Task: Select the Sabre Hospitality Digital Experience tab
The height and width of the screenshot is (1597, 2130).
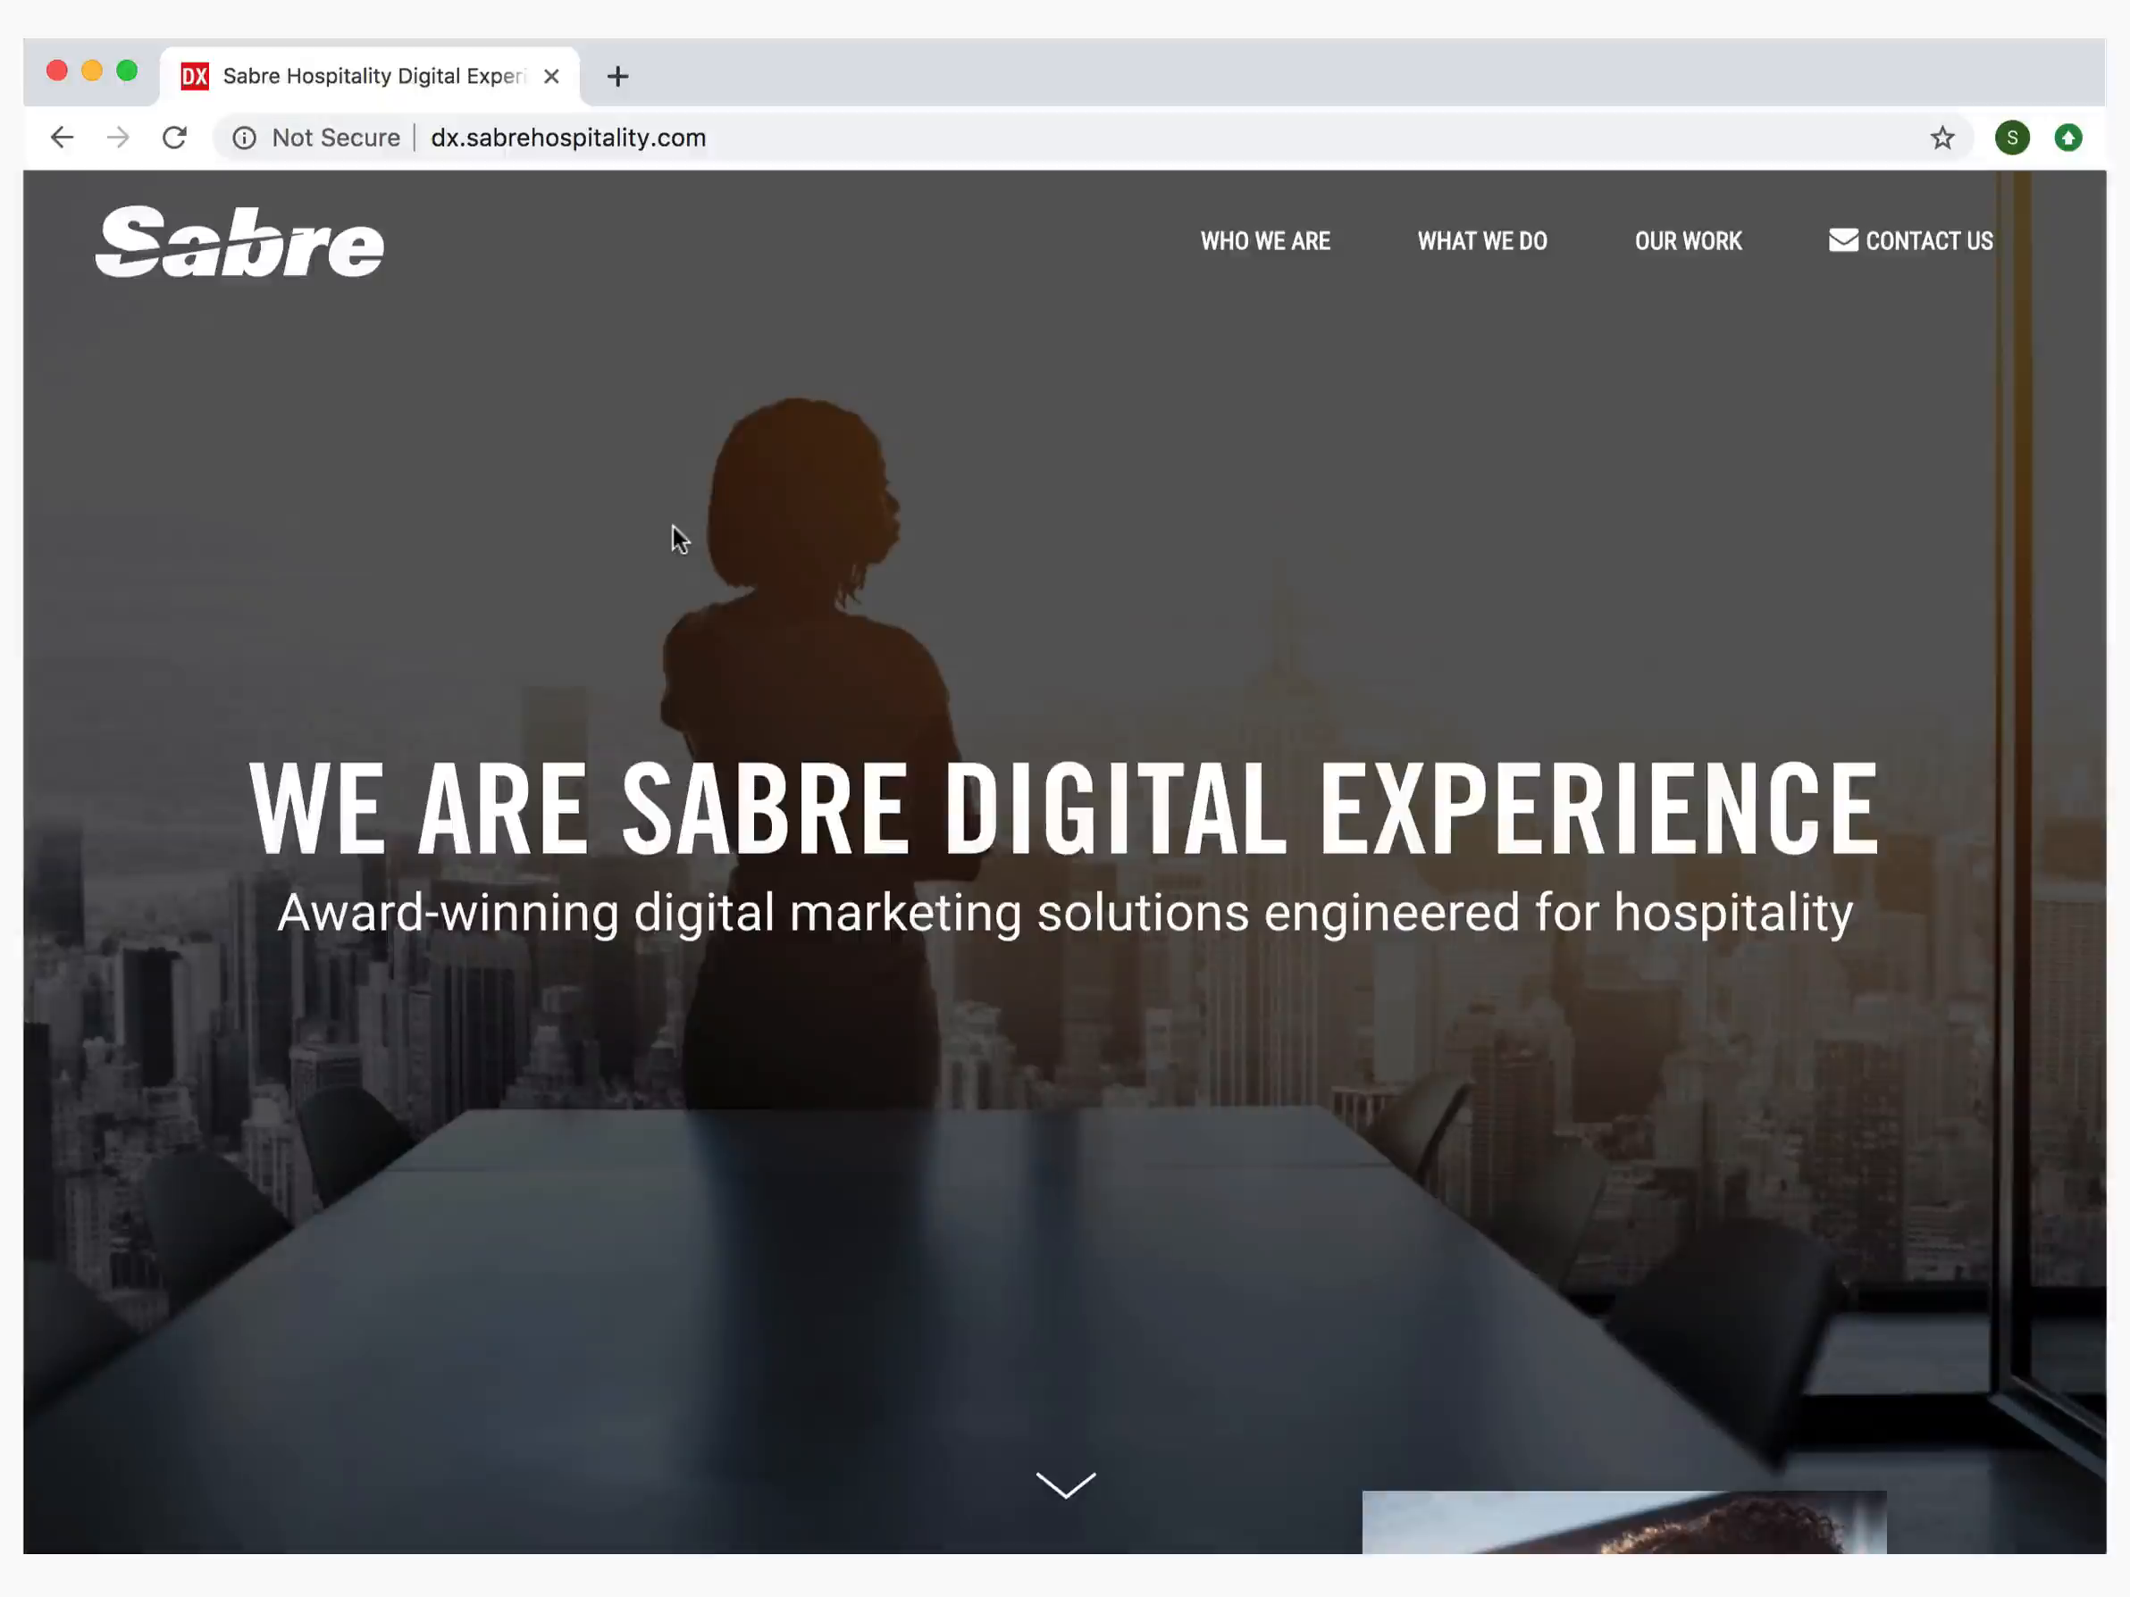Action: point(373,76)
